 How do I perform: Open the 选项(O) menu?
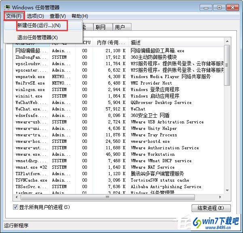coord(35,16)
